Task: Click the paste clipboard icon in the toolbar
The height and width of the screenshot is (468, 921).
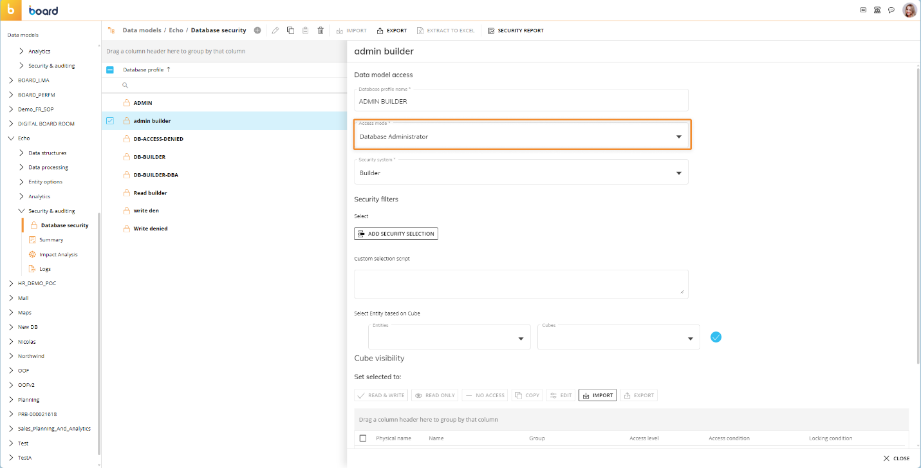Action: 306,30
